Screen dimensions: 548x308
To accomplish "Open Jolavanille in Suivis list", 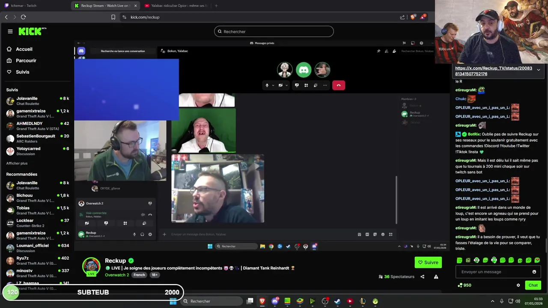I will pos(38,101).
